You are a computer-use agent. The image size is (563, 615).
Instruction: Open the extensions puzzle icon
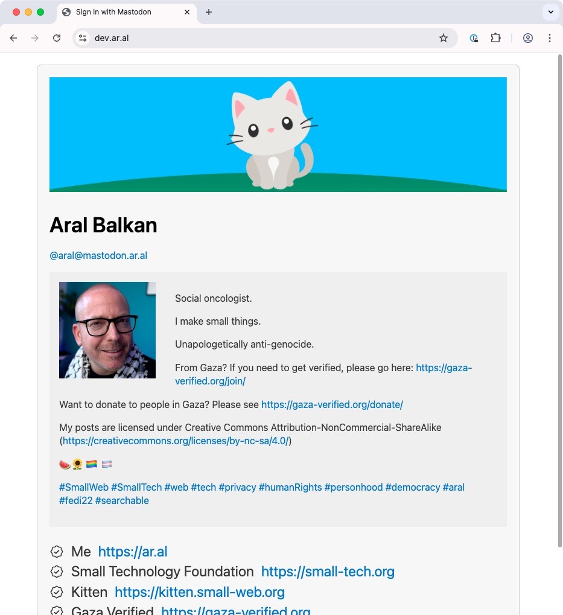pyautogui.click(x=495, y=38)
